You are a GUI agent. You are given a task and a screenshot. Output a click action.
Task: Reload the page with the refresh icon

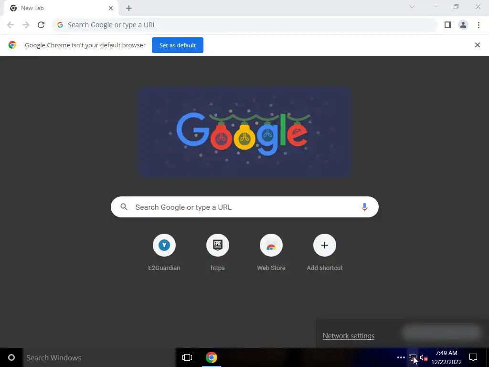coord(41,25)
